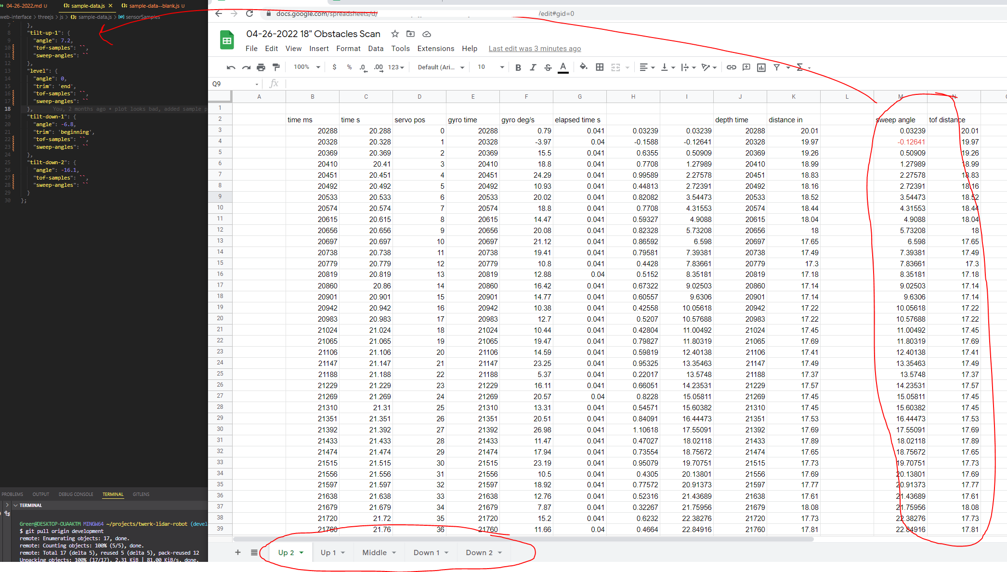Close the sample-data.js editor tab
Screen dimensions: 1007x572
[110, 6]
